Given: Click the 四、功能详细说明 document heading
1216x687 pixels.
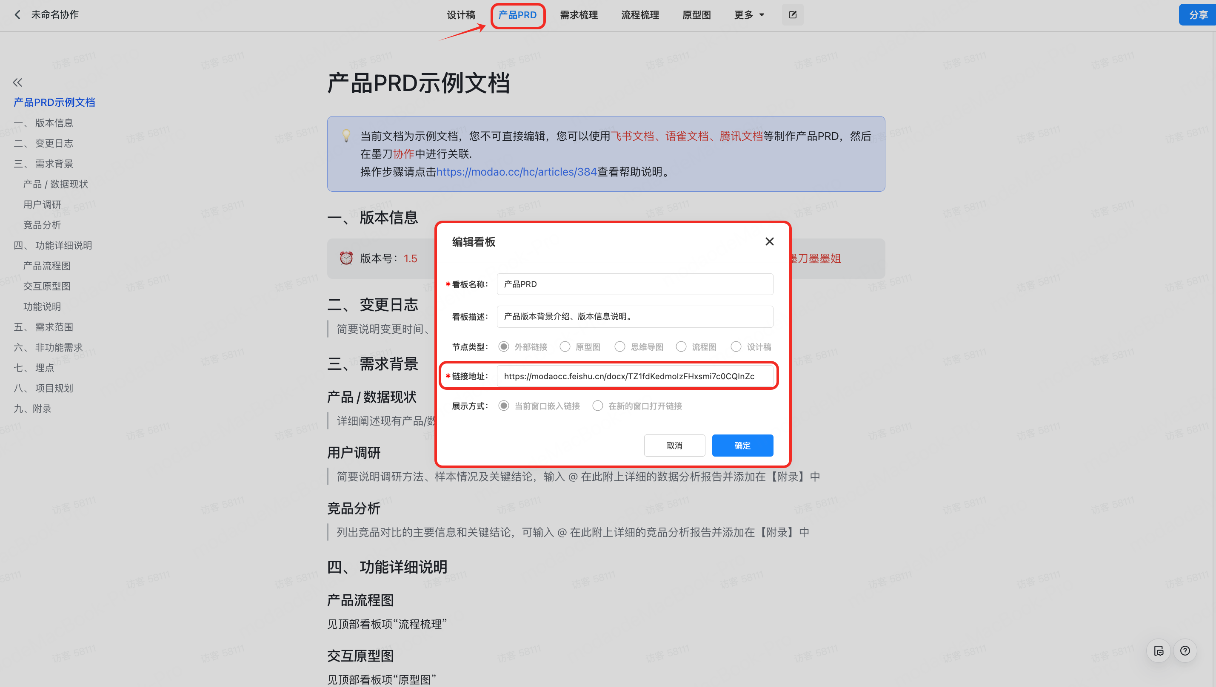Looking at the screenshot, I should click(387, 567).
